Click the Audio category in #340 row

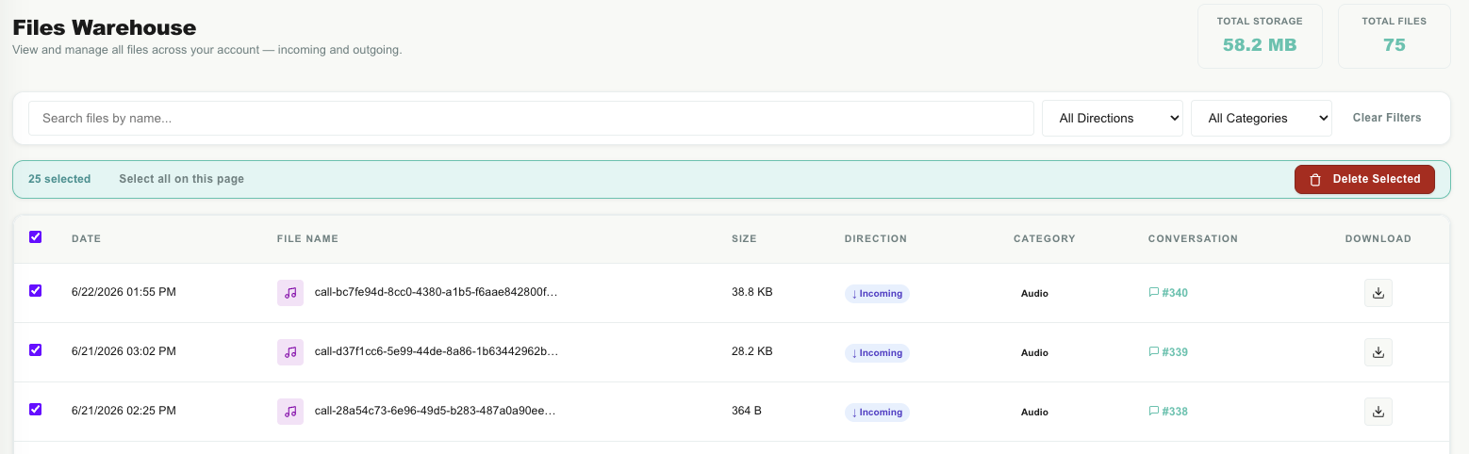1034,294
